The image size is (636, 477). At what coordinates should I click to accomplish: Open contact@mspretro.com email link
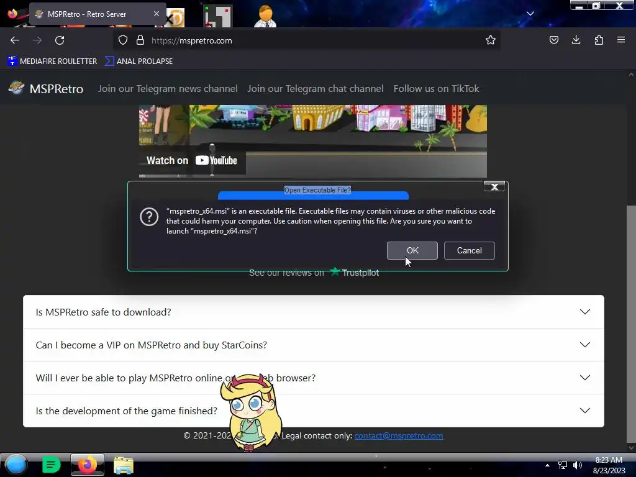(399, 435)
